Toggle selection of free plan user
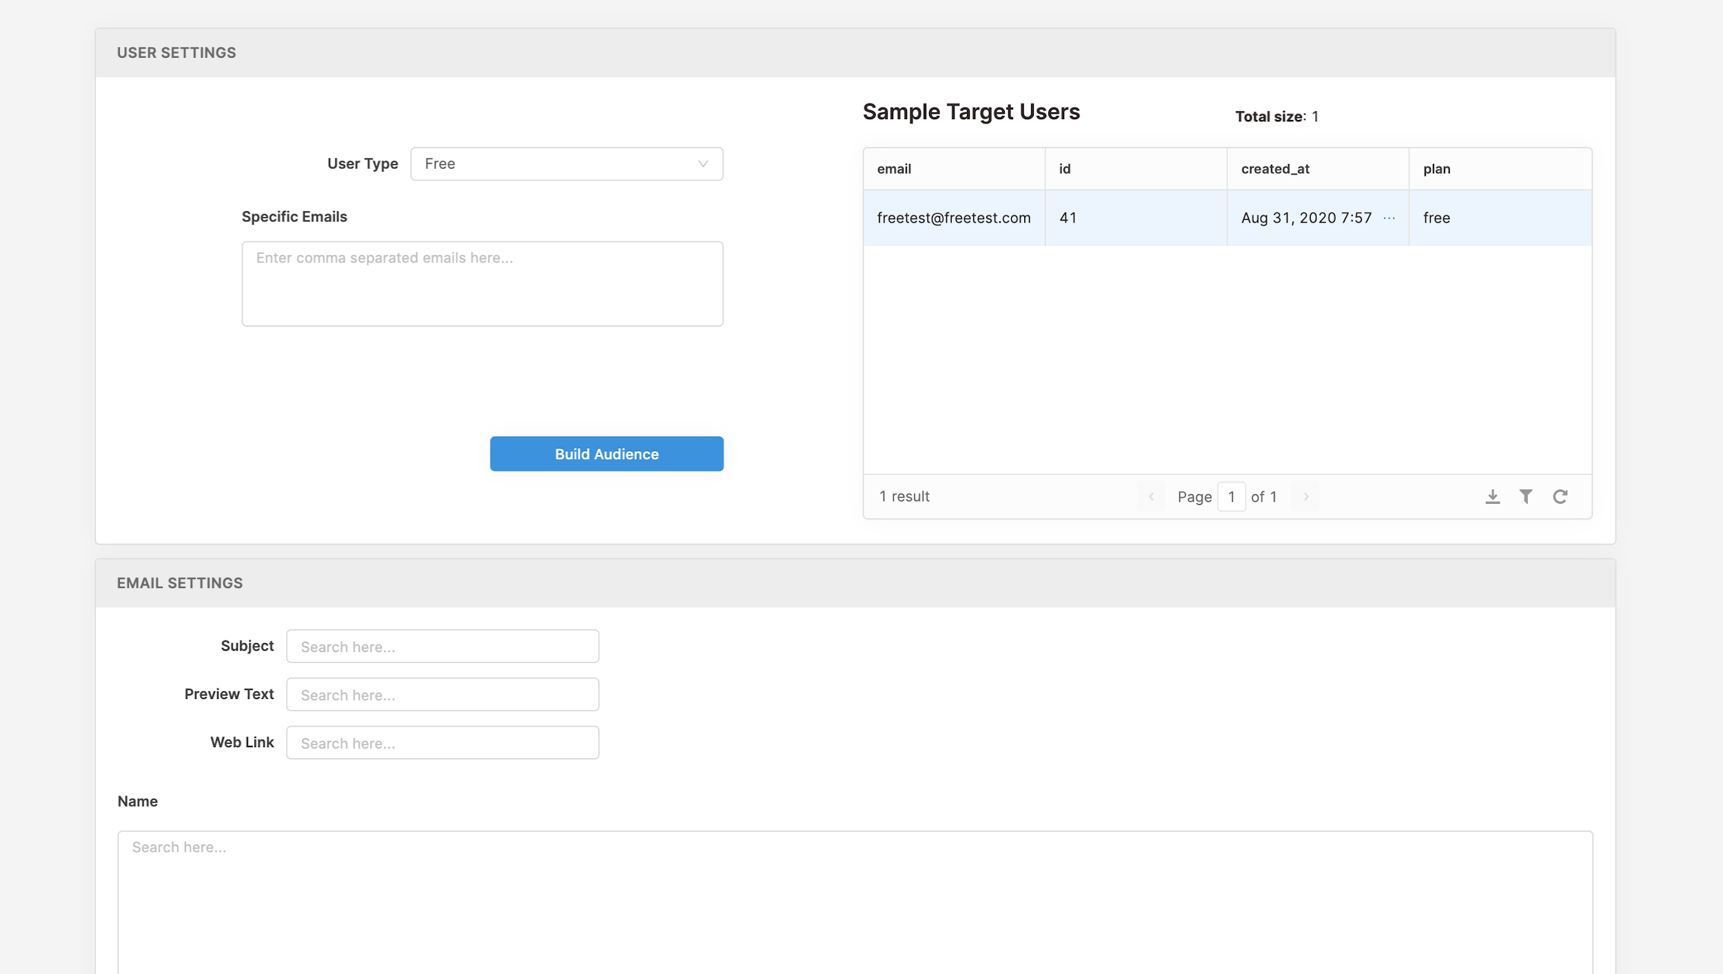Viewport: 1723px width, 974px height. 1227,218
